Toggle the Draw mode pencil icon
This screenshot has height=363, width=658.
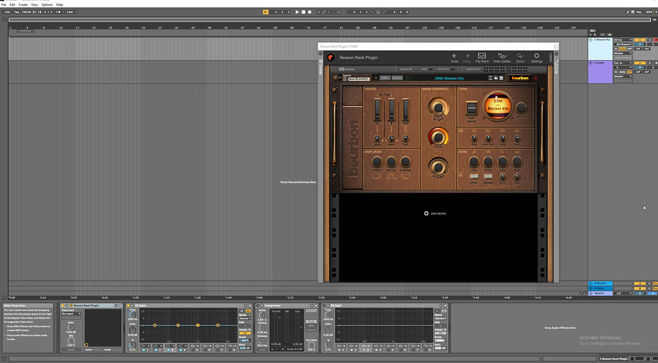click(628, 12)
